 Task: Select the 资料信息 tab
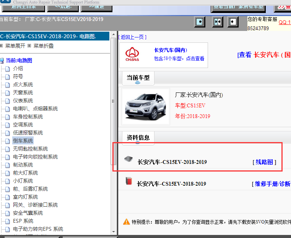(x=138, y=138)
